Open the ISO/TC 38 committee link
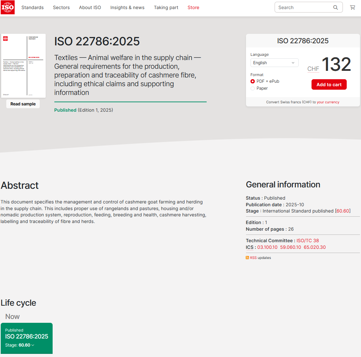The width and height of the screenshot is (361, 357). (x=307, y=240)
